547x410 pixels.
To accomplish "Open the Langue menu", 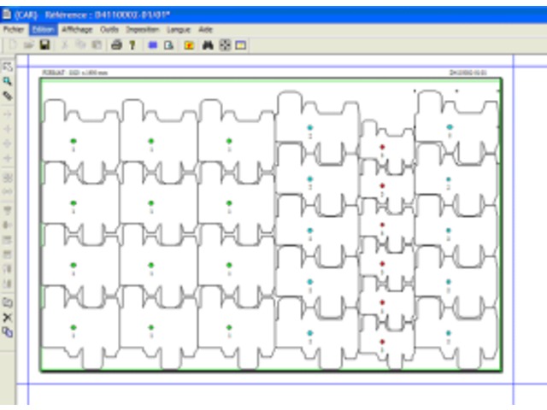I will tap(178, 29).
